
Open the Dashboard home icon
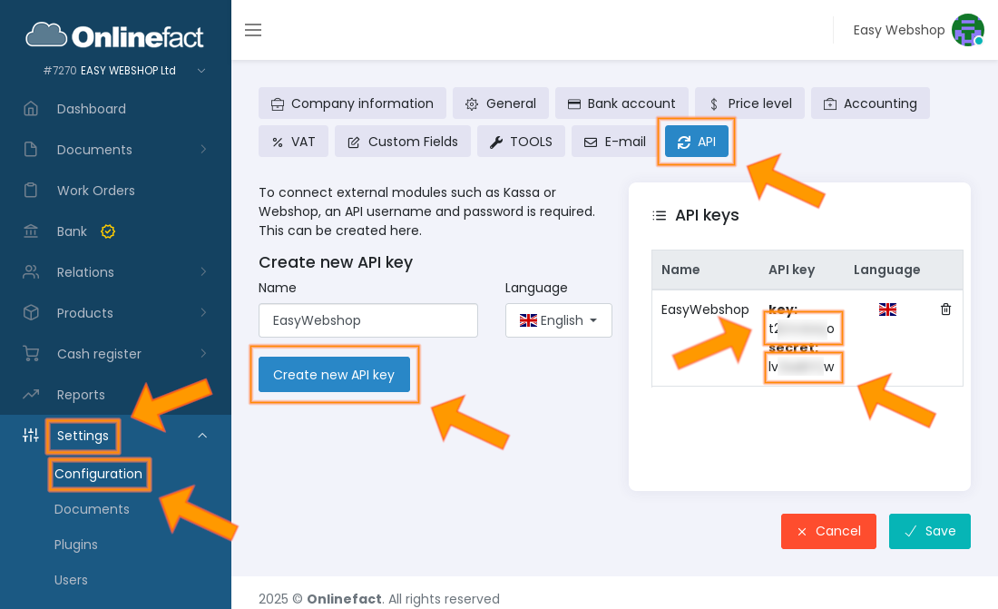pos(31,109)
